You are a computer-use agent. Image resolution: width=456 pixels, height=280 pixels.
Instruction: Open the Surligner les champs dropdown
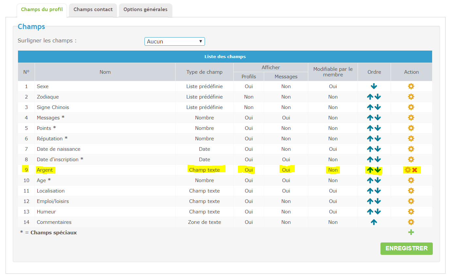point(175,41)
